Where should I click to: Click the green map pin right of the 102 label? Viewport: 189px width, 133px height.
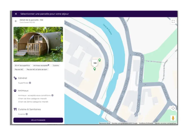[100, 60]
